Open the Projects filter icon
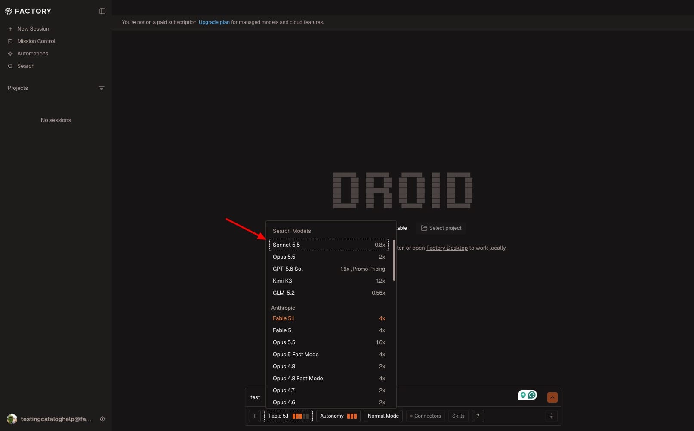 pos(102,88)
